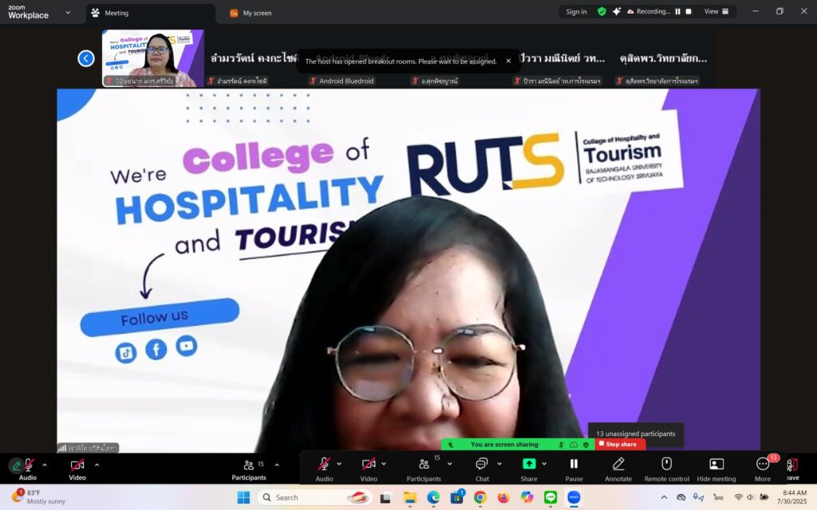Open the Windows Start menu

click(243, 497)
